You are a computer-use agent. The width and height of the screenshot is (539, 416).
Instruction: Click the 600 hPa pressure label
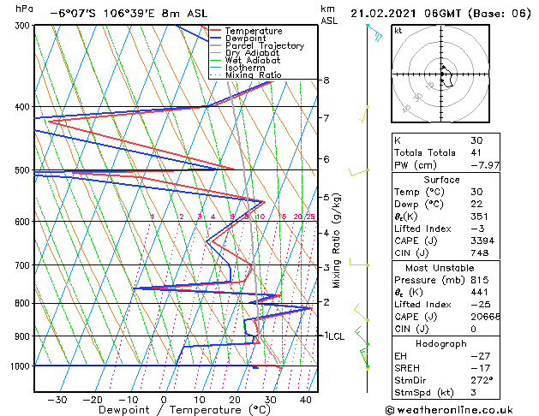tap(24, 222)
